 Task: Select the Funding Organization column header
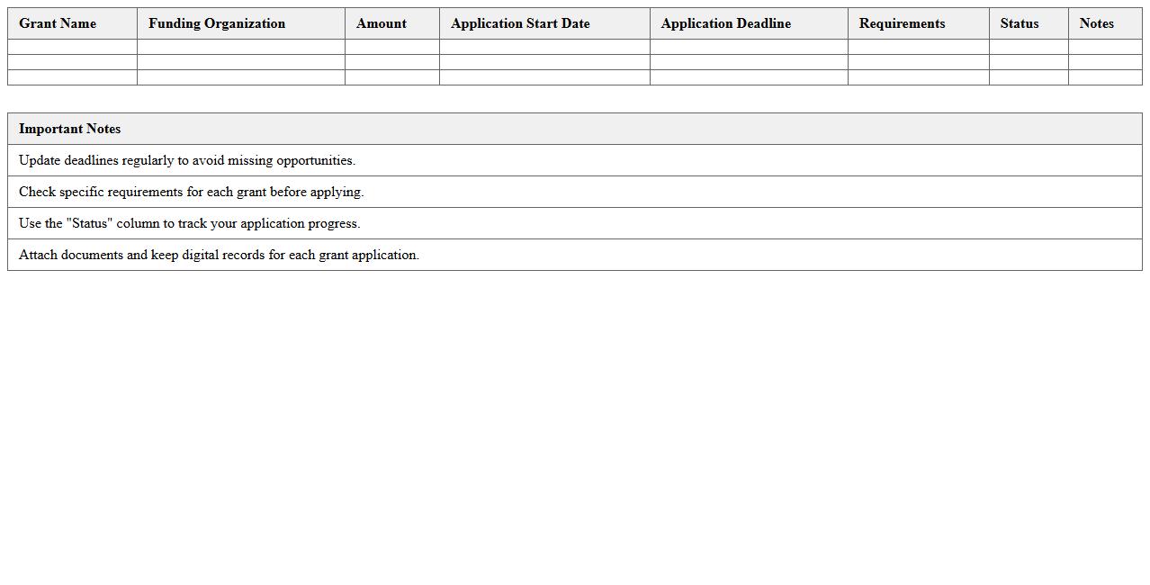tap(217, 23)
